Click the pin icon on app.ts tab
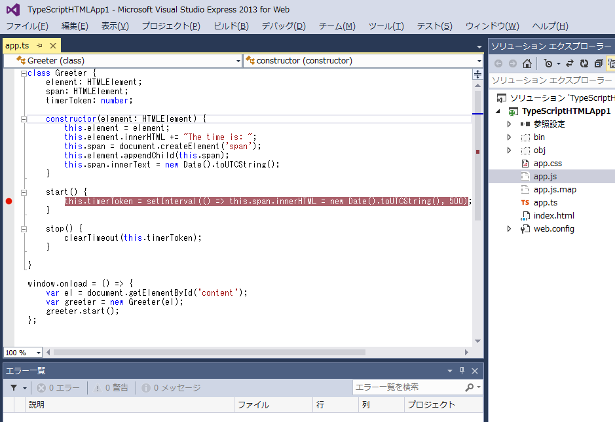 point(39,46)
